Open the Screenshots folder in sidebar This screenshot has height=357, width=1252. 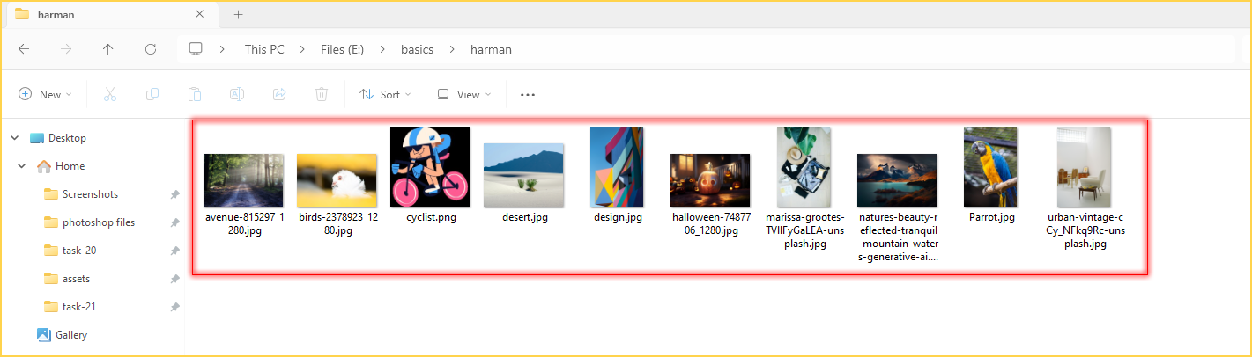pyautogui.click(x=89, y=194)
